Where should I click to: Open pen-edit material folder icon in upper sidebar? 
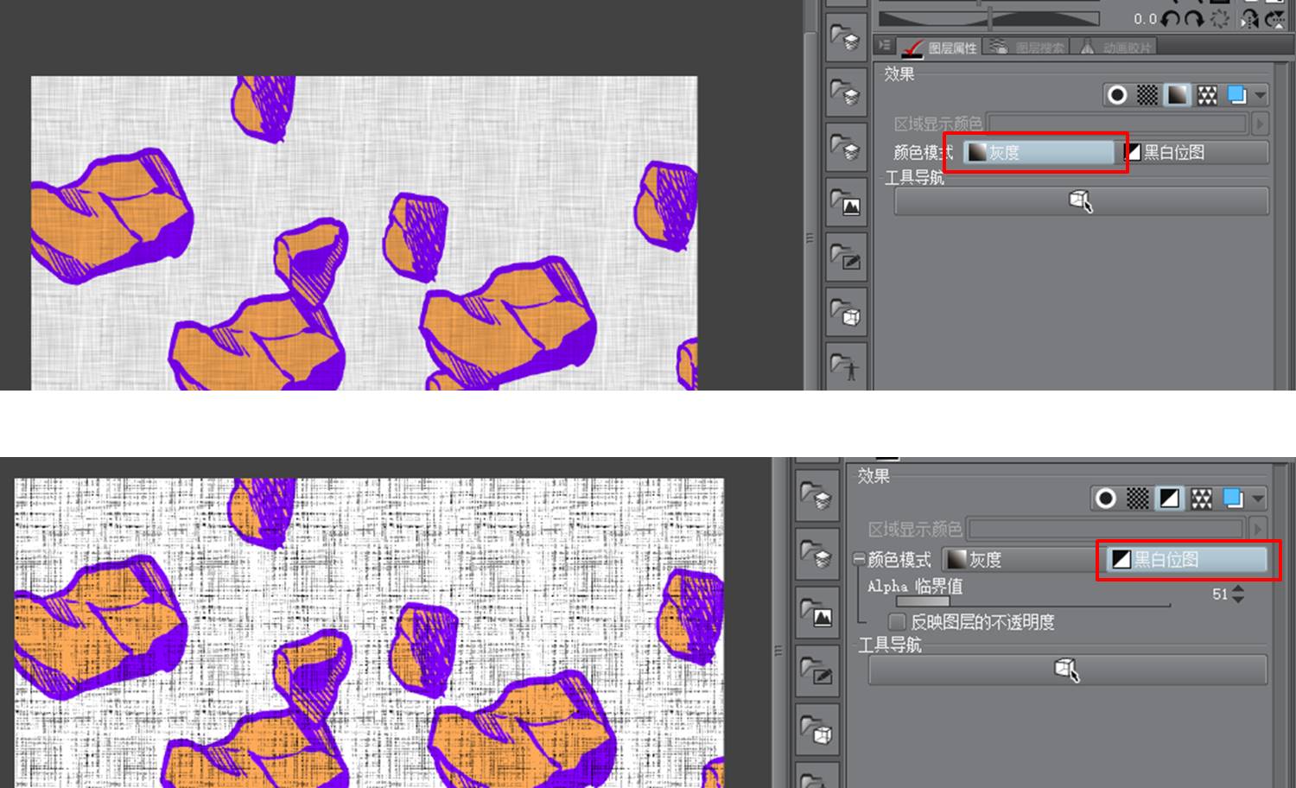coord(847,258)
